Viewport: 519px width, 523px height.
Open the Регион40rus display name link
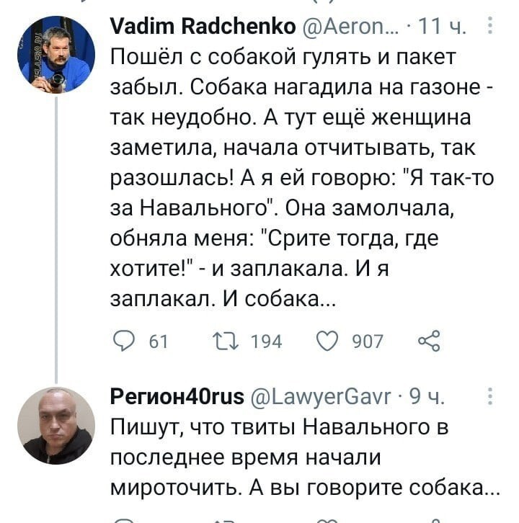tap(177, 397)
